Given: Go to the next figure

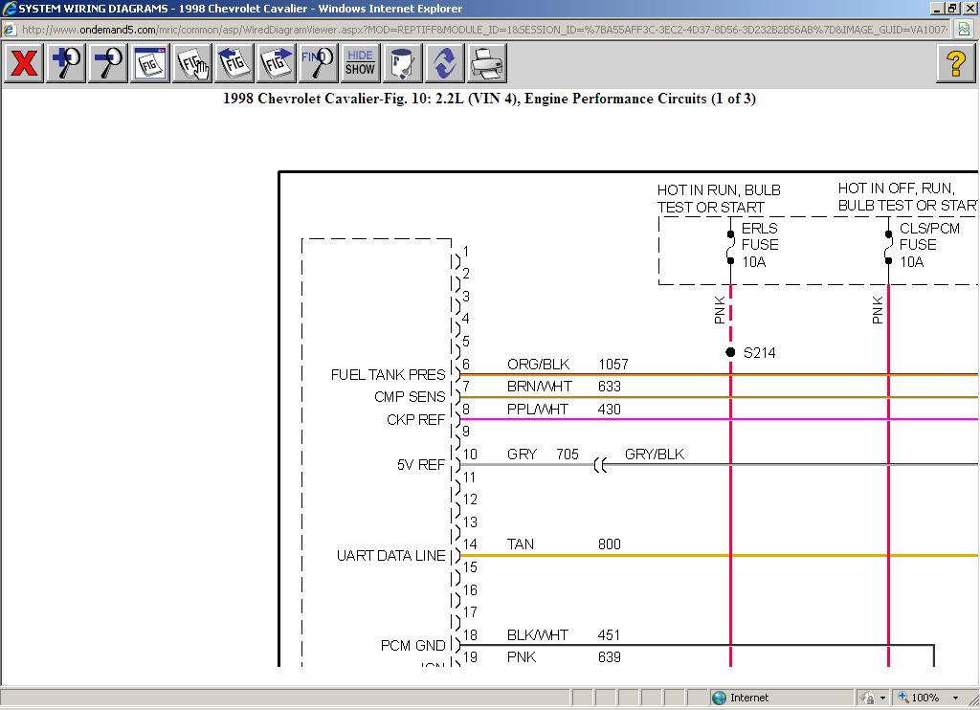Looking at the screenshot, I should point(277,64).
